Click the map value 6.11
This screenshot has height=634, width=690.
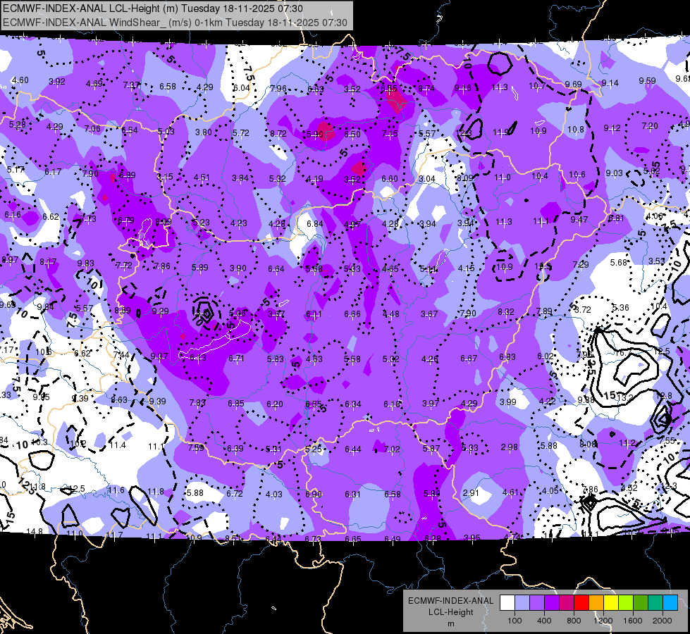[314, 314]
